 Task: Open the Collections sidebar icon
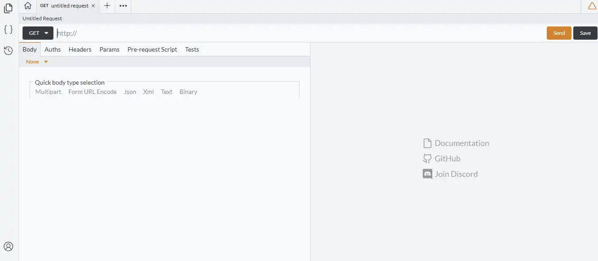click(x=8, y=8)
